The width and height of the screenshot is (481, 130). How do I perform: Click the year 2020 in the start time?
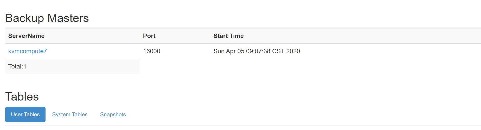pos(293,51)
